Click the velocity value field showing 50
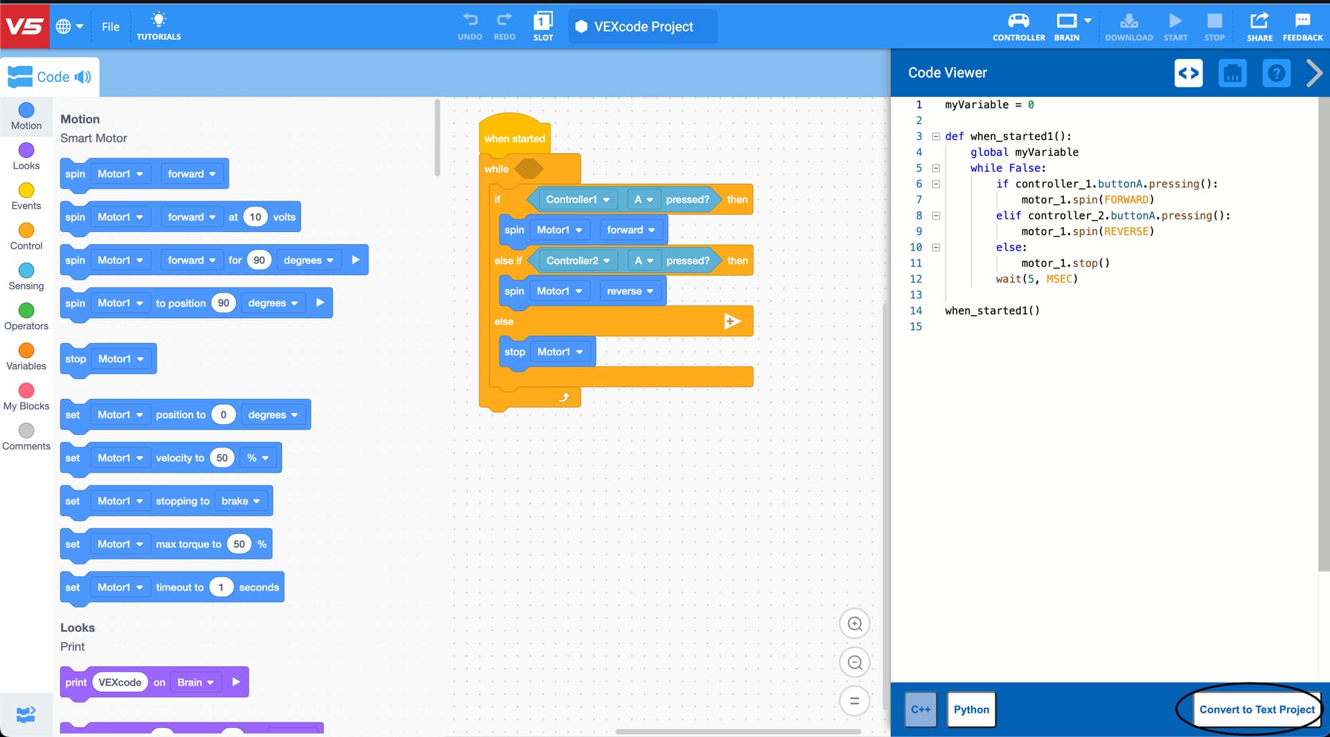 pos(222,458)
